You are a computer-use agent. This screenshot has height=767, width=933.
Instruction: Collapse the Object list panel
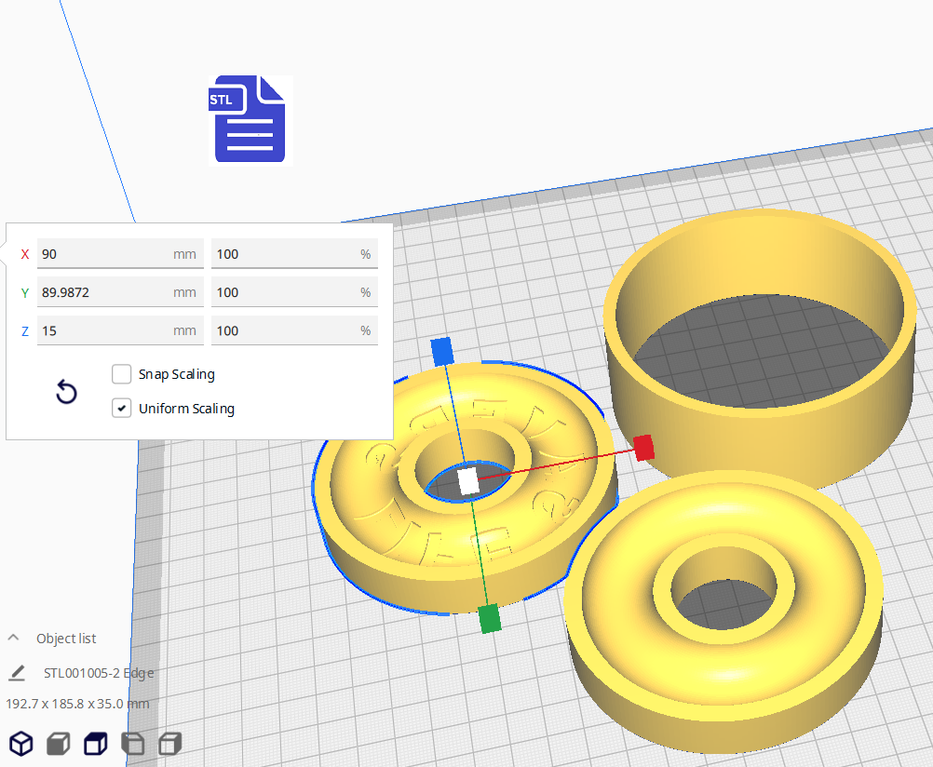pos(14,639)
